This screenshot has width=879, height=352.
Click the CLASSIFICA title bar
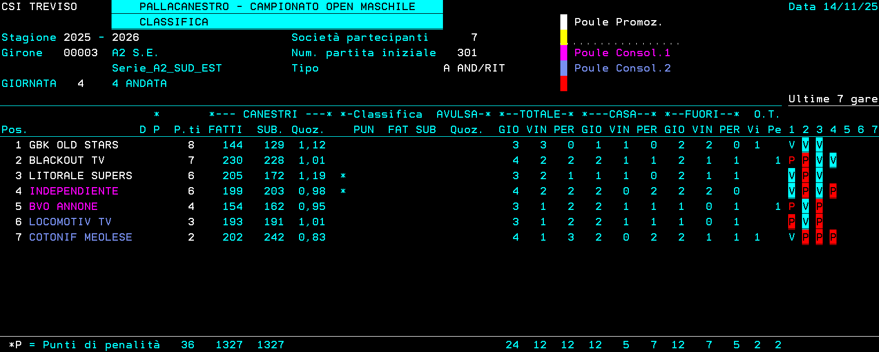tap(277, 22)
